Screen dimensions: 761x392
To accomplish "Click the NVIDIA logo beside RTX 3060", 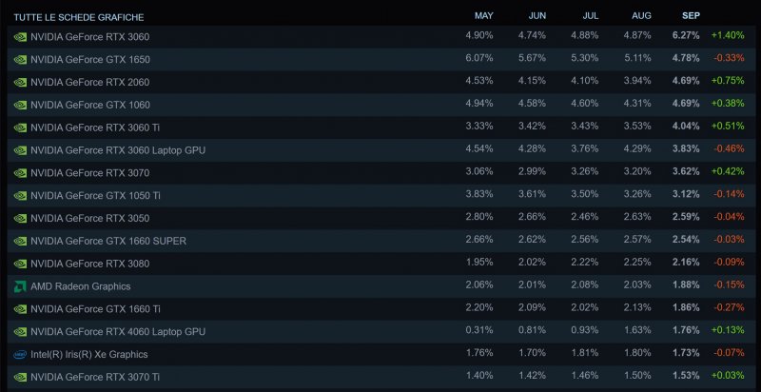I will (20, 36).
